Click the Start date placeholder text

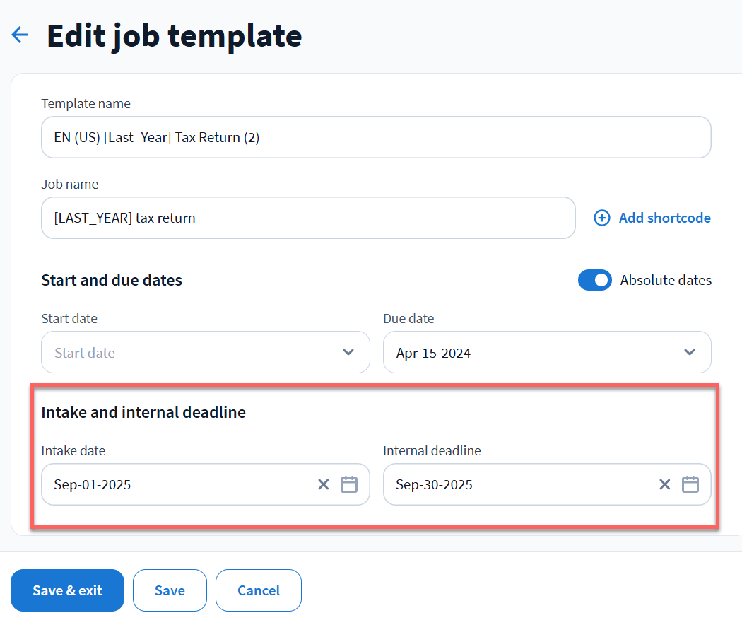pyautogui.click(x=85, y=353)
